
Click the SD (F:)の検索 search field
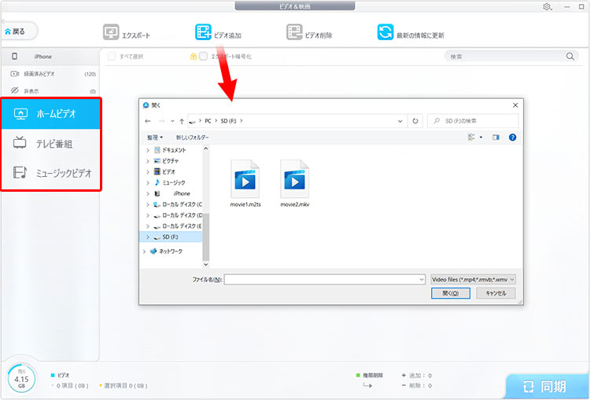pos(473,121)
